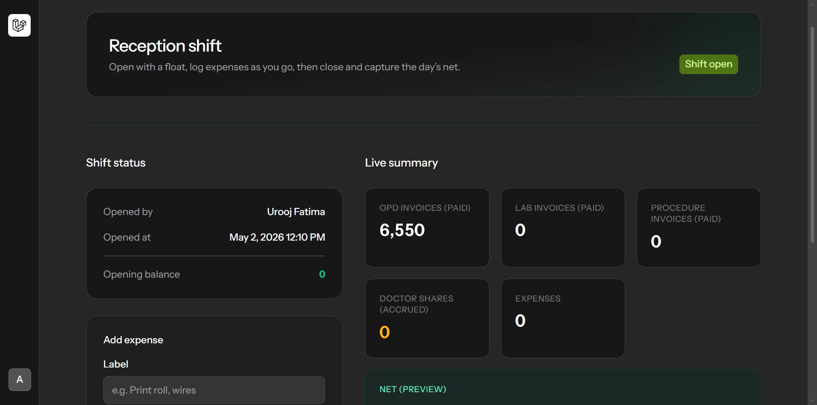
Task: Click the 'OPD INVOICES (PAID)' card label
Action: click(425, 208)
